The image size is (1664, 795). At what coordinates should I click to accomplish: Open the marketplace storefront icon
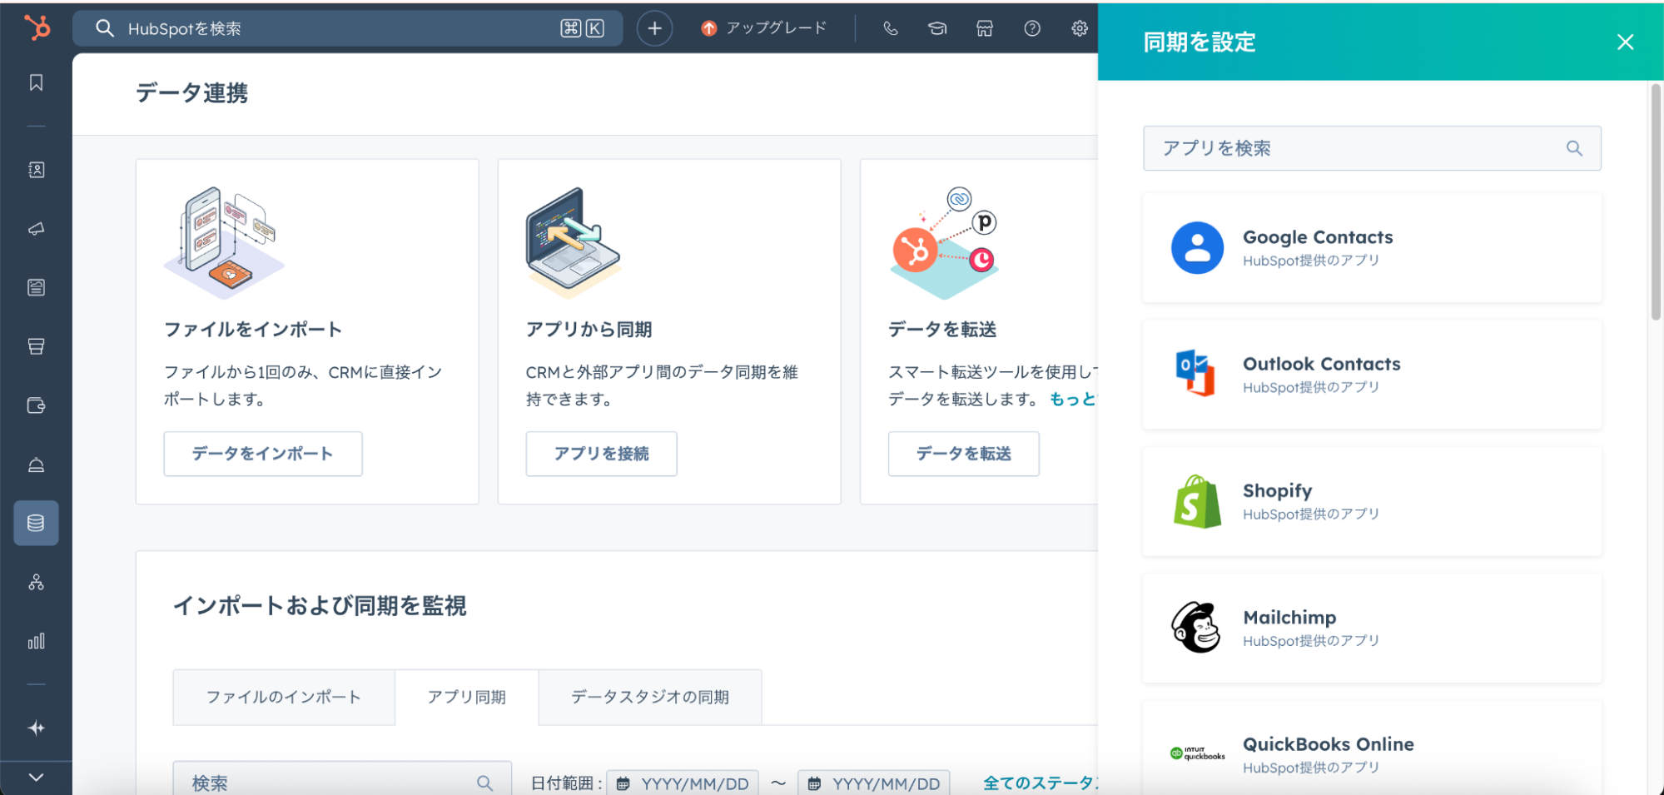pyautogui.click(x=985, y=28)
